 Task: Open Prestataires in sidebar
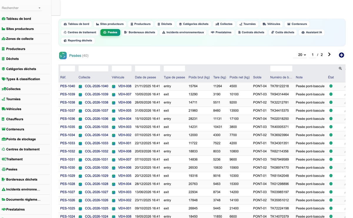click(x=15, y=209)
